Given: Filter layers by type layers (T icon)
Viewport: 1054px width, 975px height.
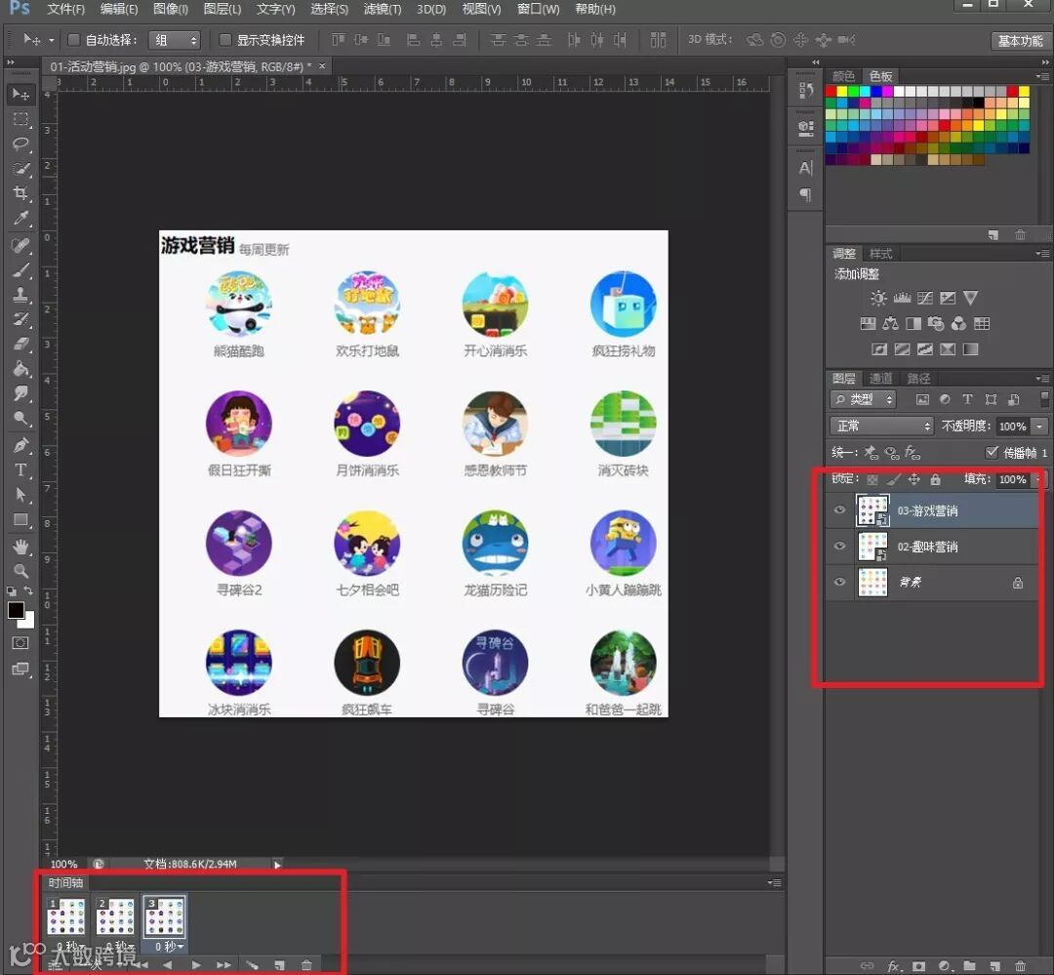Looking at the screenshot, I should 967,399.
